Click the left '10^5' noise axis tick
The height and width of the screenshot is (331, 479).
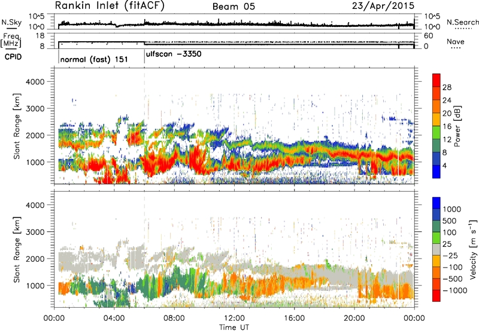coord(37,16)
